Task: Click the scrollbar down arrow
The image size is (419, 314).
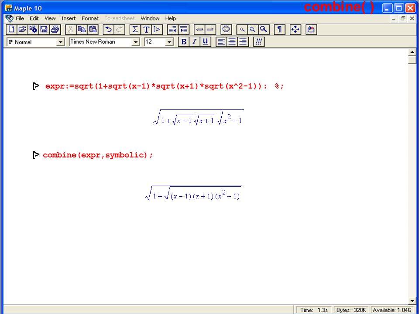Action: [x=412, y=301]
